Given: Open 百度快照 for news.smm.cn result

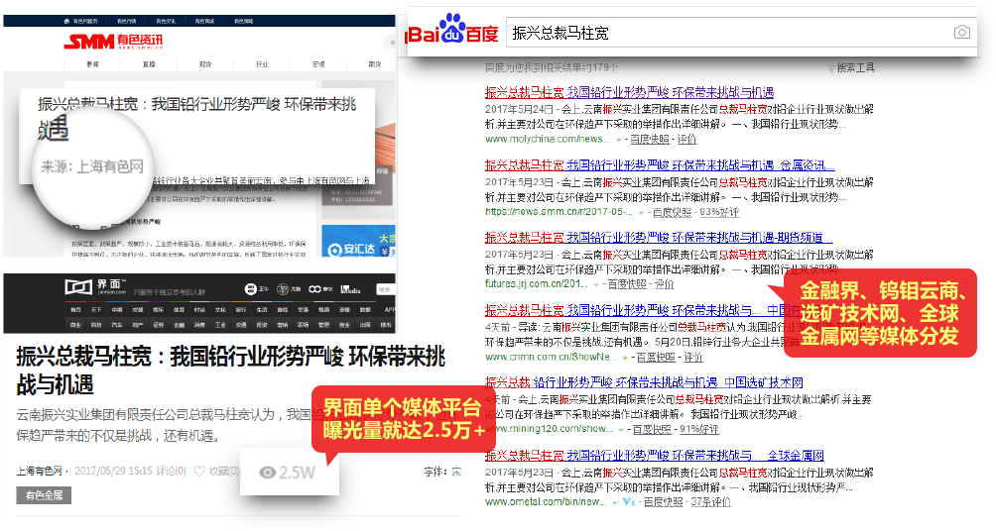Looking at the screenshot, I should [672, 213].
